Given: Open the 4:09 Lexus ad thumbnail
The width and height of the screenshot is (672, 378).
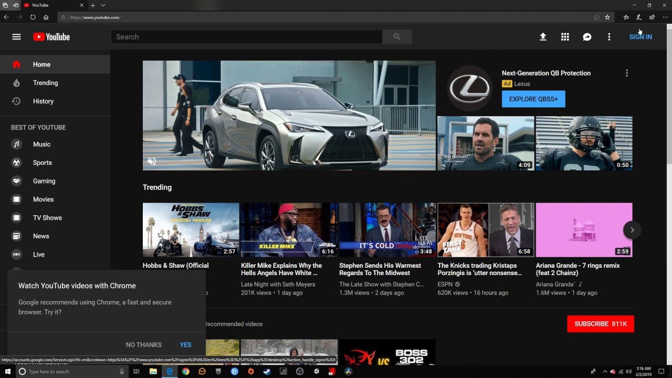Looking at the screenshot, I should pos(486,143).
